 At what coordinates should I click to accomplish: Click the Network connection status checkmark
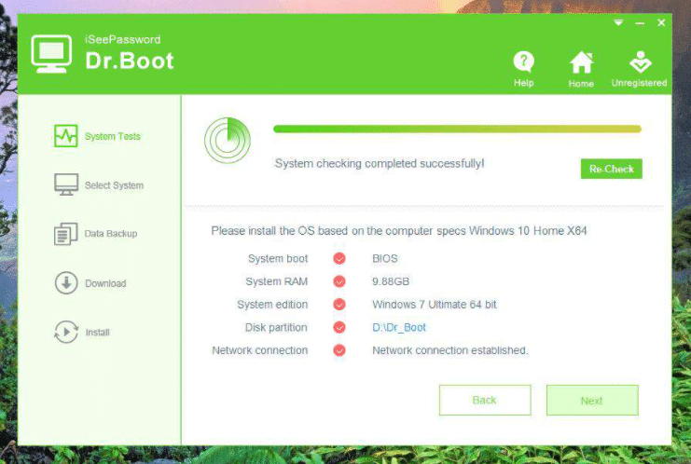pyautogui.click(x=339, y=350)
